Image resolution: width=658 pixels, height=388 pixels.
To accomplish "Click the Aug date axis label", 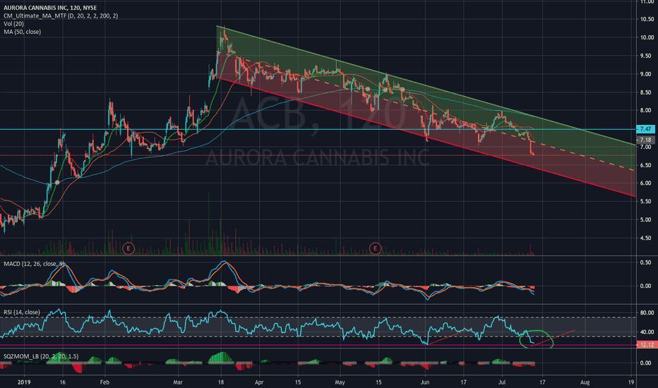I will (585, 382).
